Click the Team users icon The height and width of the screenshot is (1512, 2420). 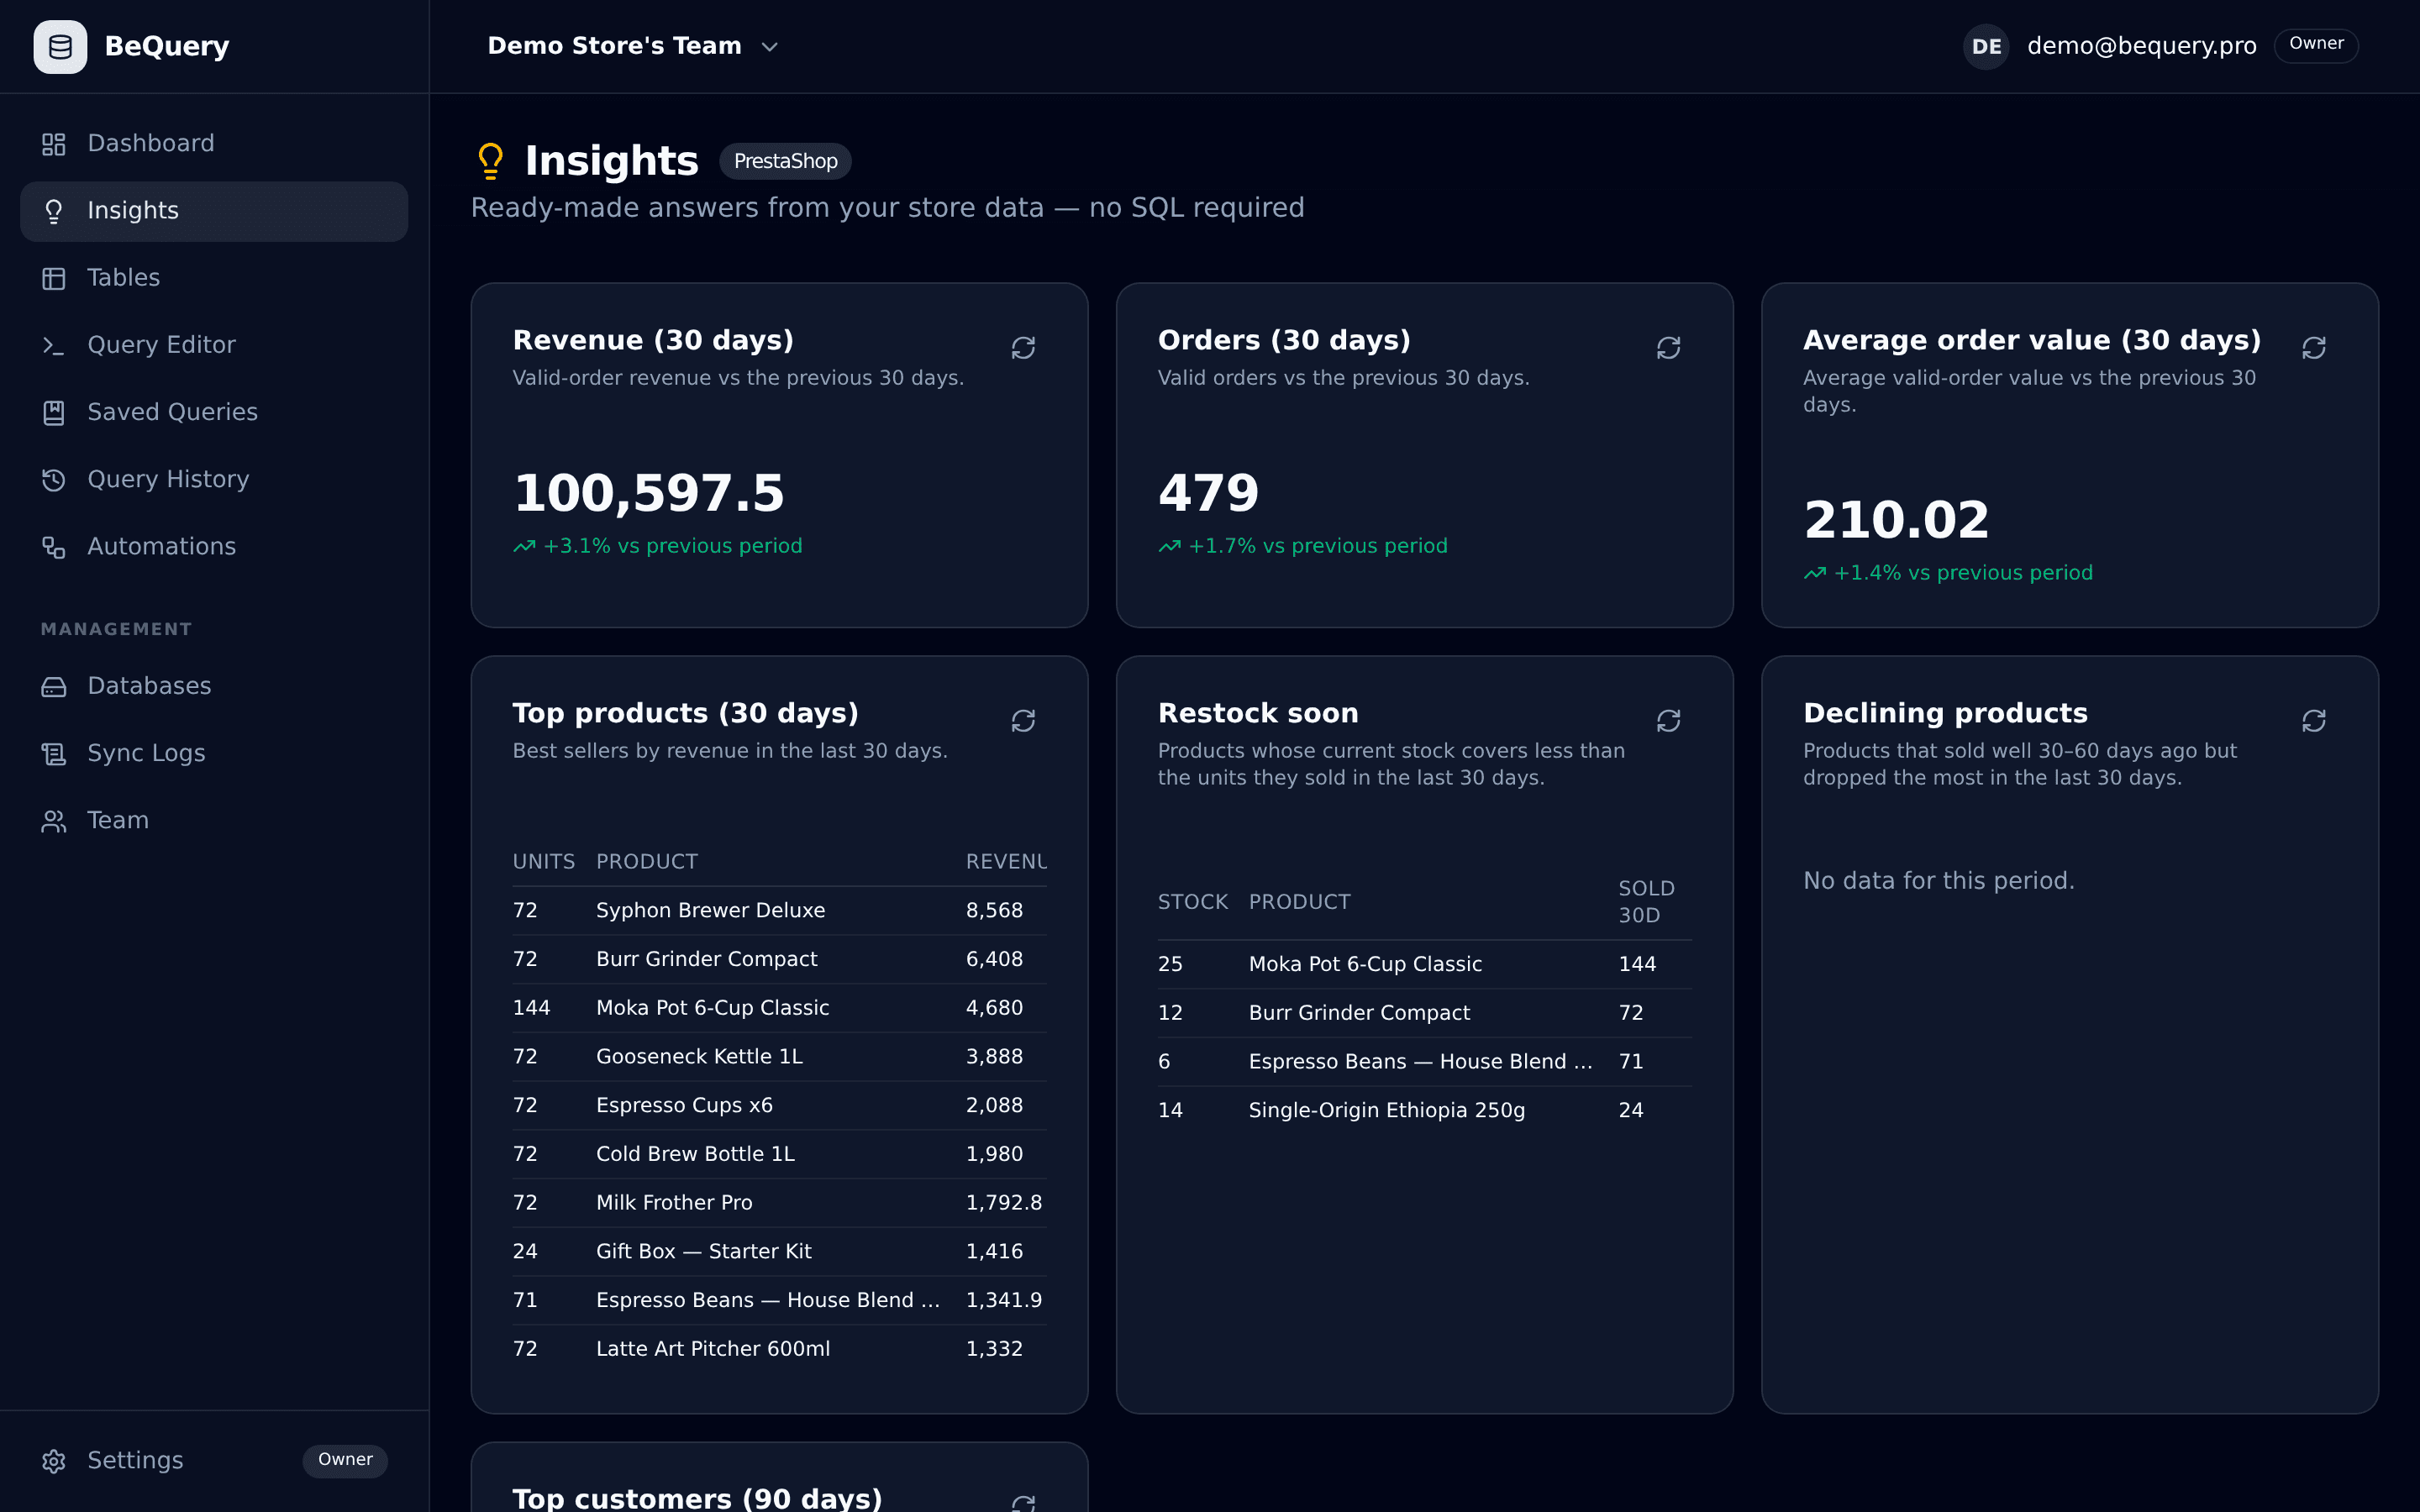coord(54,820)
